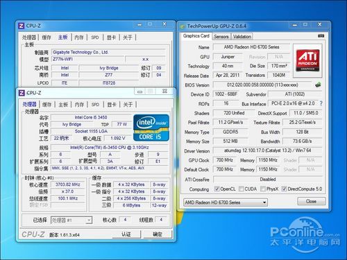Open the 内存 tab in back CPU-Z window
The height and width of the screenshot is (260, 347).
point(79,37)
